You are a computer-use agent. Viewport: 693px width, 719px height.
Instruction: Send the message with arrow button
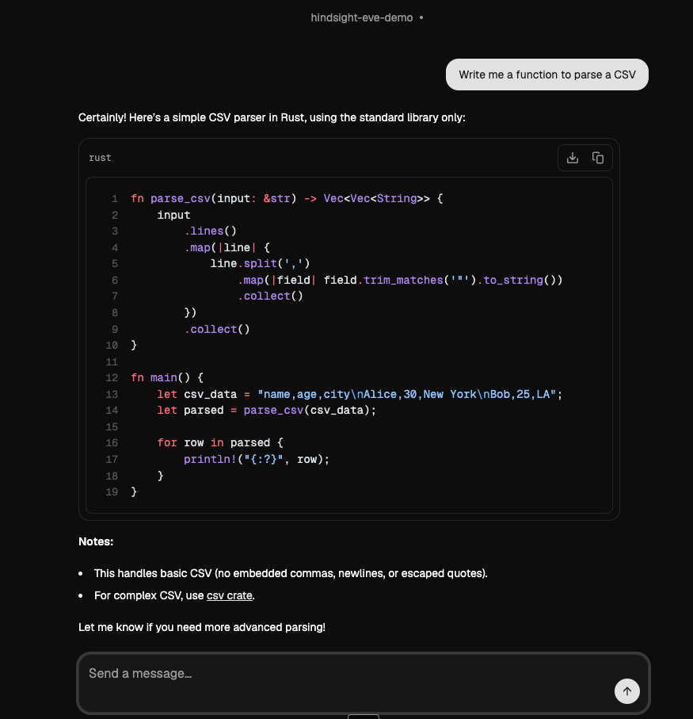627,691
